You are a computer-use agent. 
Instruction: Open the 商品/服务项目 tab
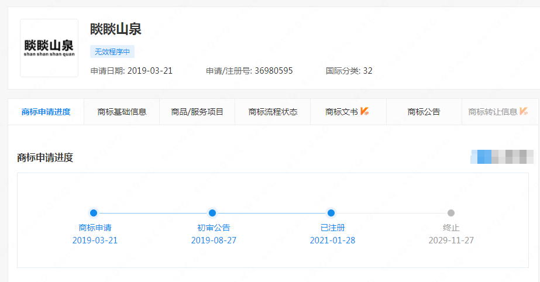197,112
